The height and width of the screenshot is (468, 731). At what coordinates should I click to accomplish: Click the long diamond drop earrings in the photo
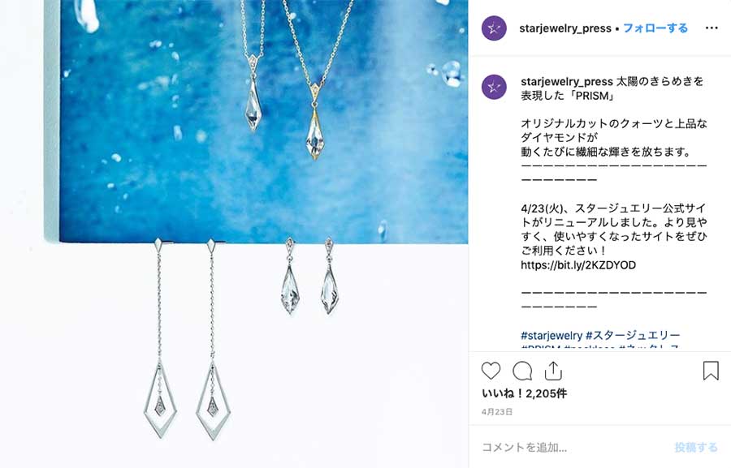[187, 339]
